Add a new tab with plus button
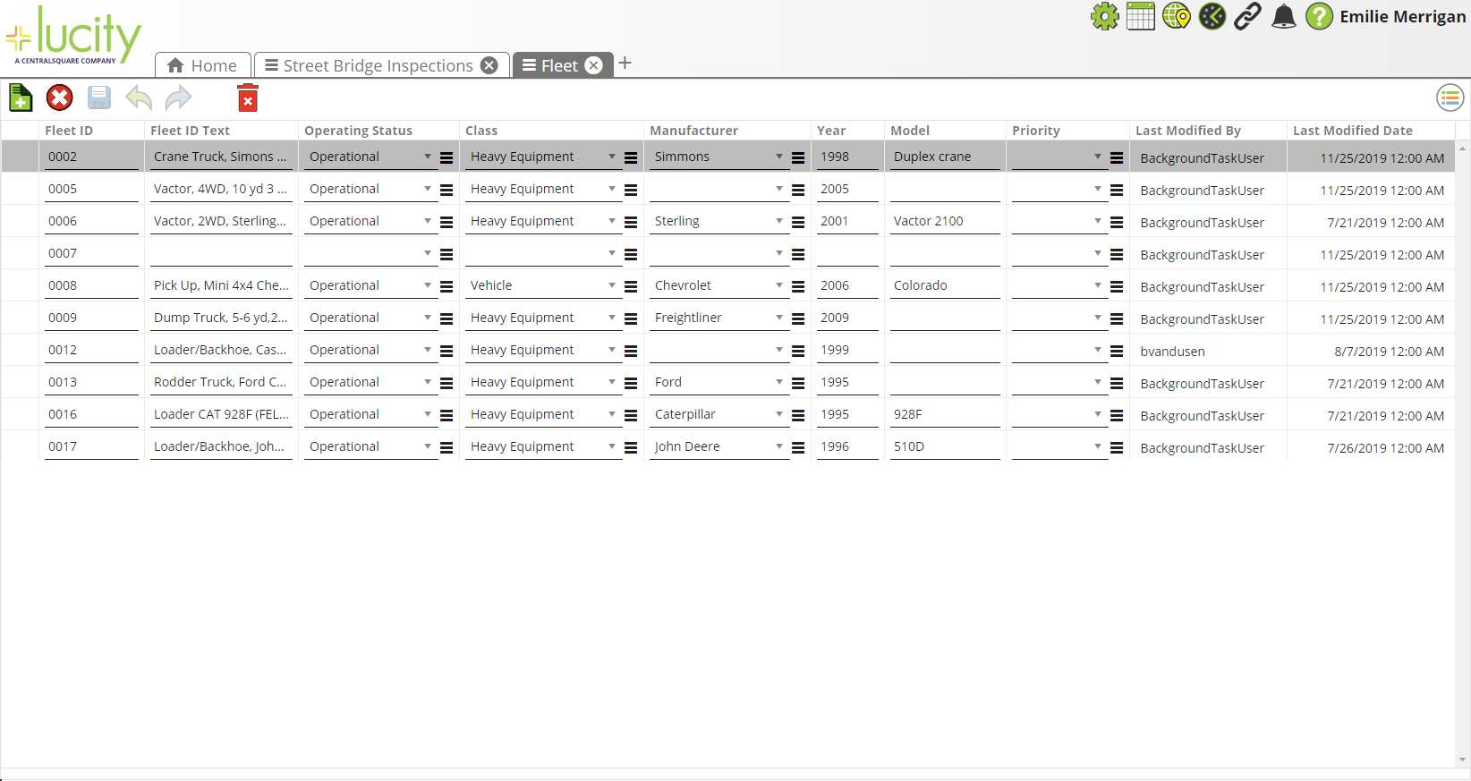Viewport: 1471px width, 781px height. (x=625, y=63)
